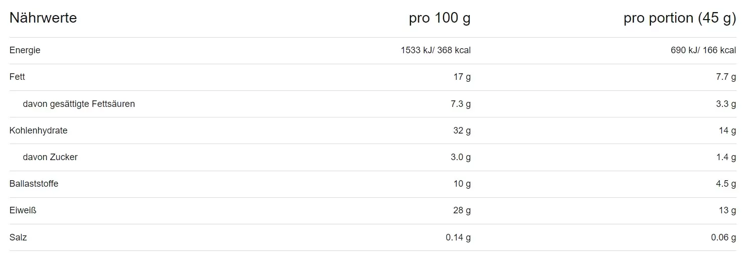752x261 pixels.
Task: Click the Energie row label
Action: 25,51
